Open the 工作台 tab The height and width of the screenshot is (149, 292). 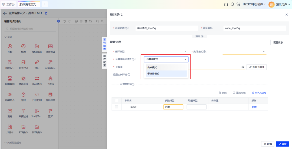pyautogui.click(x=8, y=4)
